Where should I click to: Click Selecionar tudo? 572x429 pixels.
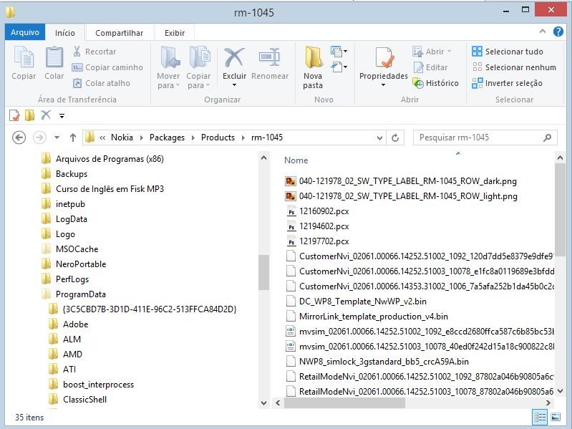507,52
